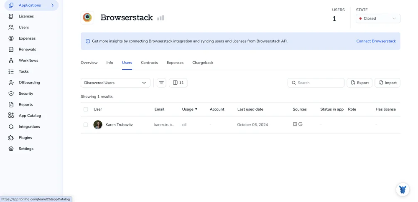Open the Reports sidebar icon
This screenshot has height=202, width=418.
[11, 105]
